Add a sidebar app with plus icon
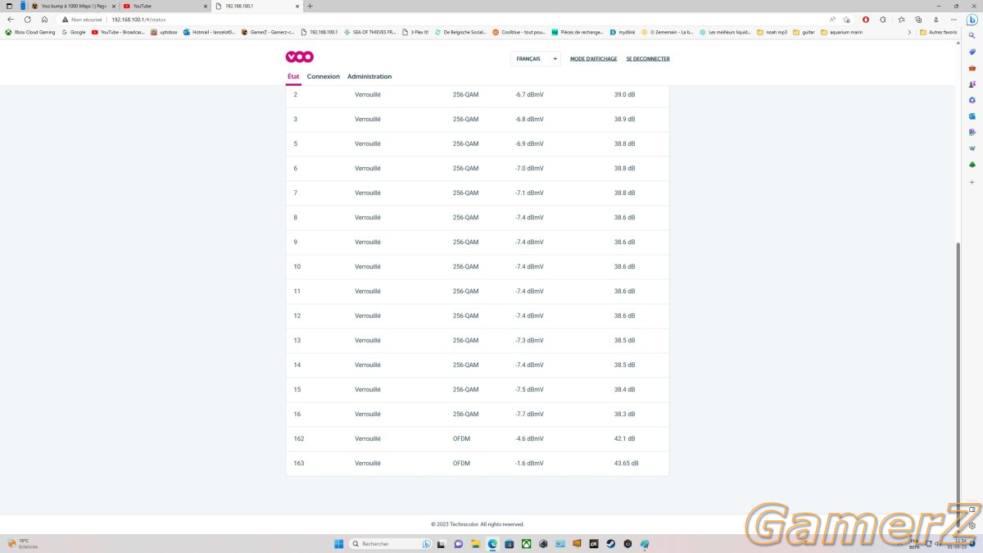983x553 pixels. pos(972,181)
